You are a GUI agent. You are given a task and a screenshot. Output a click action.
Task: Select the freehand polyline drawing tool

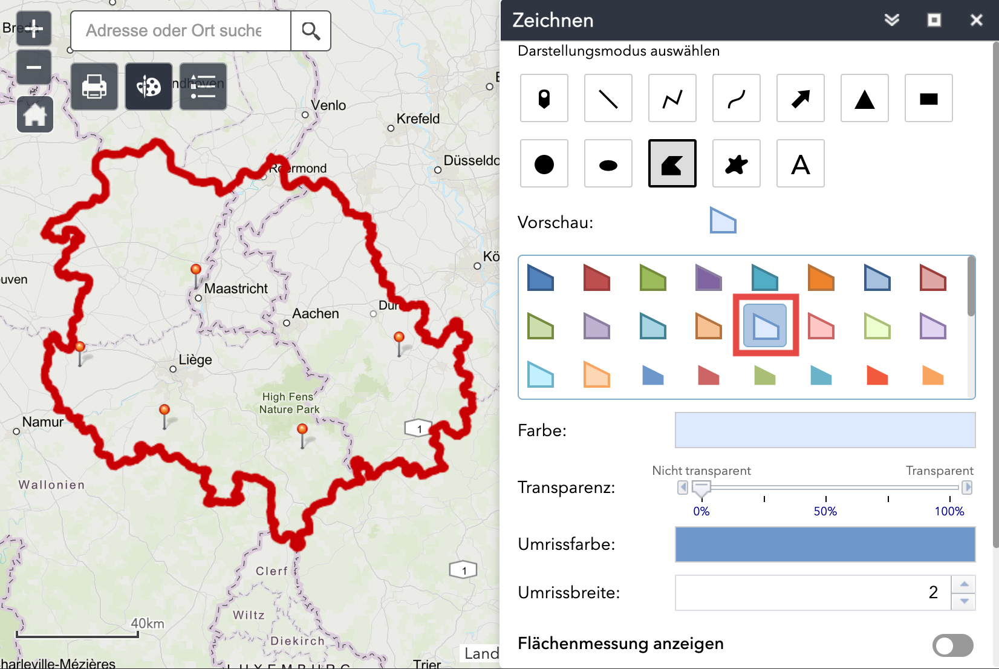click(x=736, y=99)
